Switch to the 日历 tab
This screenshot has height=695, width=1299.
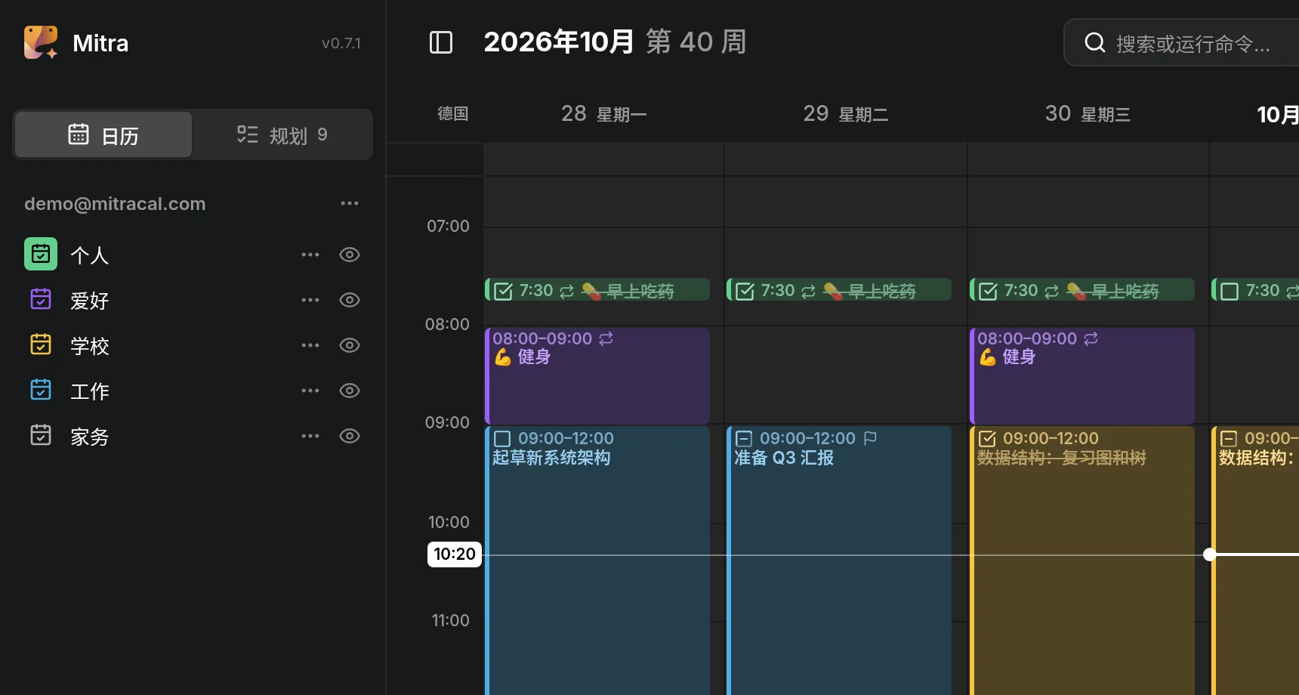103,135
